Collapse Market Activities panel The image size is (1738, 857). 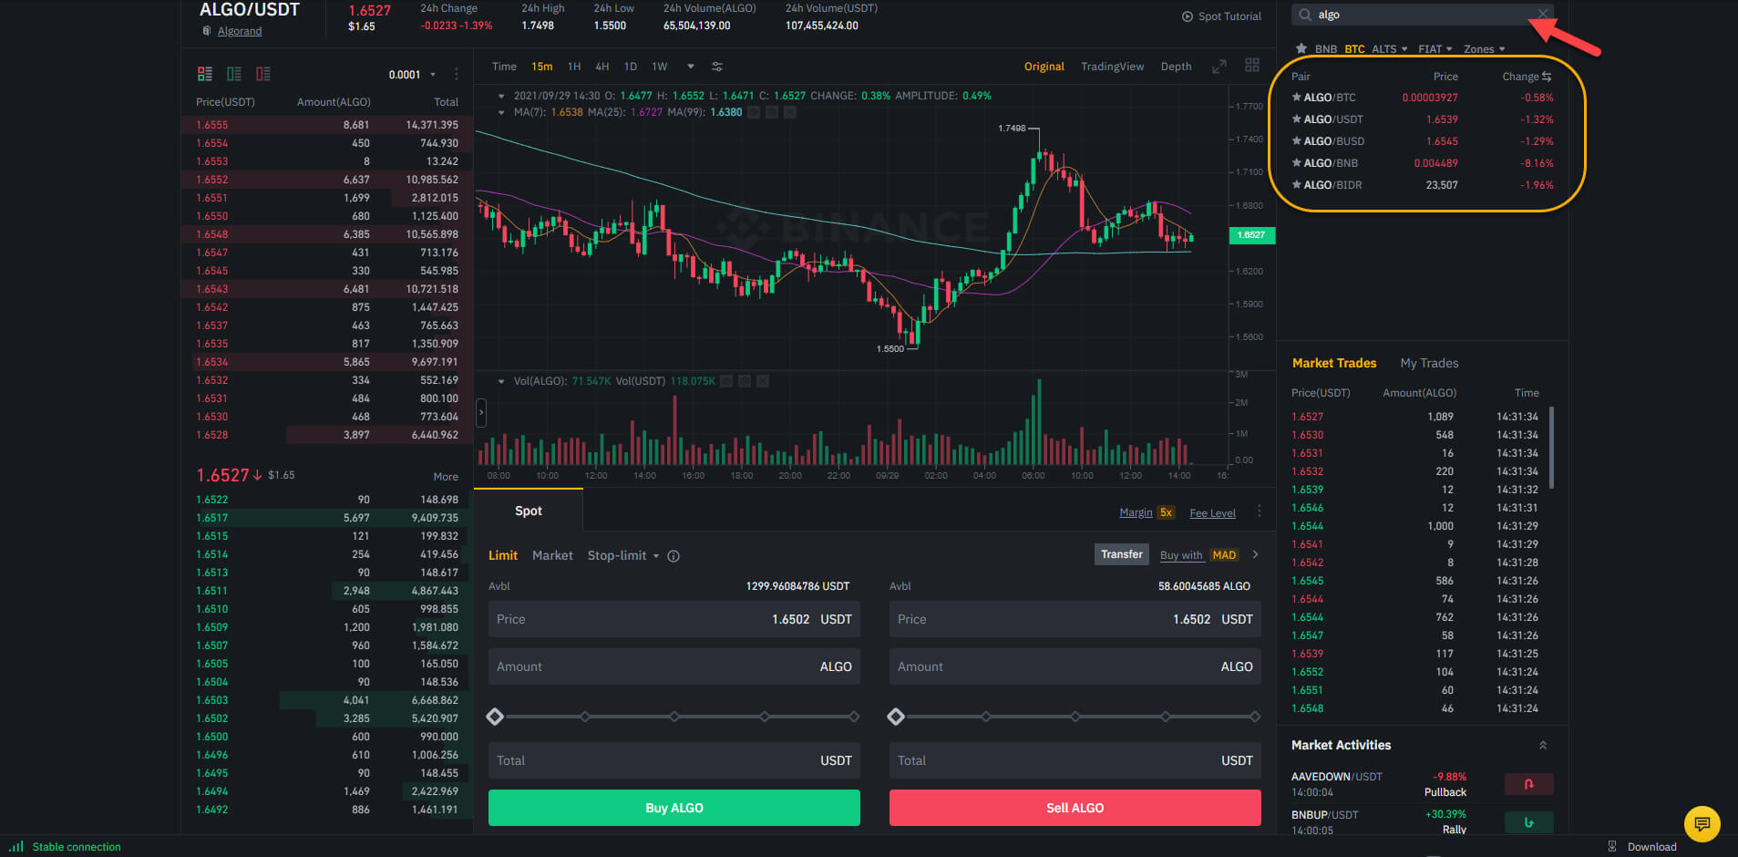(1543, 745)
